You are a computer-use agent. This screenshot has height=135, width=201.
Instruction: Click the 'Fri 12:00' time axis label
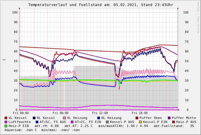[100, 113]
